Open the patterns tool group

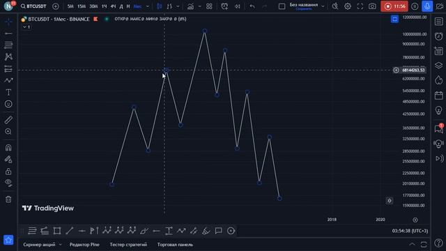click(x=8, y=56)
